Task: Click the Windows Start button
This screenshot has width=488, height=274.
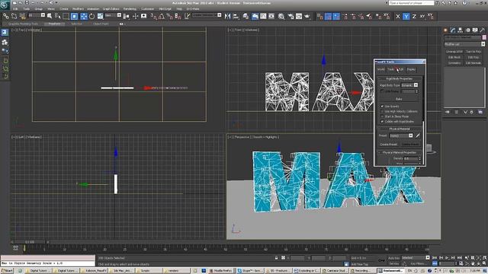Action: 7,271
